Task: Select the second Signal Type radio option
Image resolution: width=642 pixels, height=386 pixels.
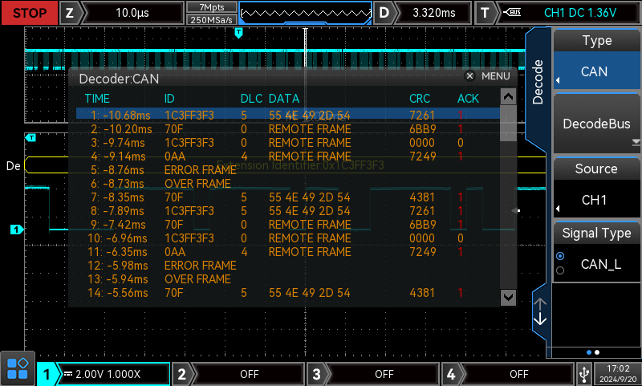Action: 560,270
